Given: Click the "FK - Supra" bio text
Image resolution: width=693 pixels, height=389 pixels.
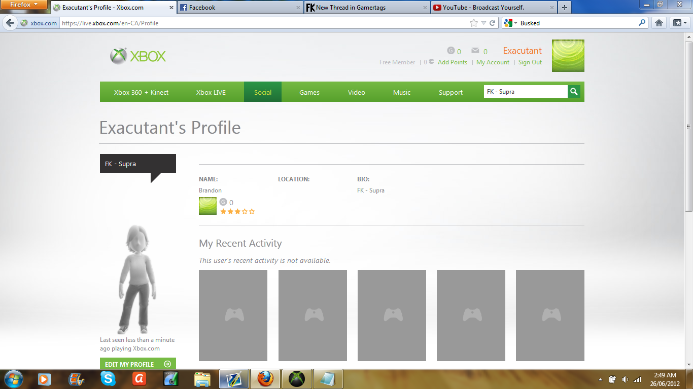Looking at the screenshot, I should pos(371,190).
